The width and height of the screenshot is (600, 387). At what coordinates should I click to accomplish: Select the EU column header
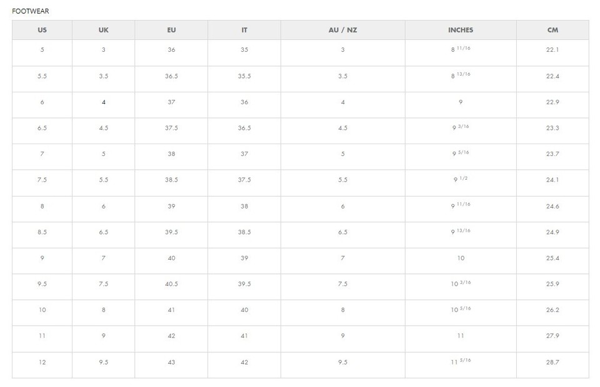point(171,30)
